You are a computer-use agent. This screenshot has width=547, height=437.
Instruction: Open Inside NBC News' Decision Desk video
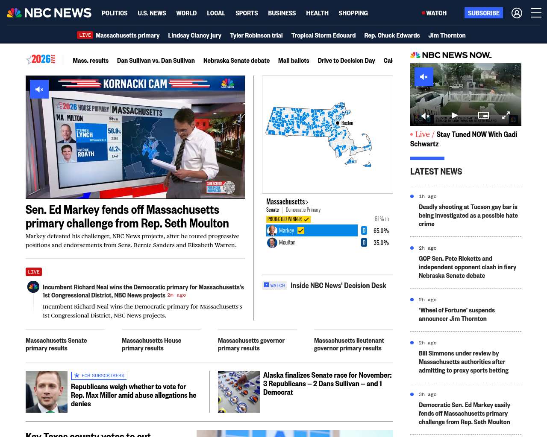tap(338, 286)
